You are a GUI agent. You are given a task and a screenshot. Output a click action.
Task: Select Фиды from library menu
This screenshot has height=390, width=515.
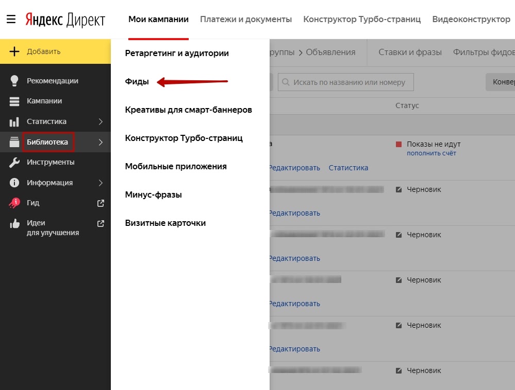[137, 82]
